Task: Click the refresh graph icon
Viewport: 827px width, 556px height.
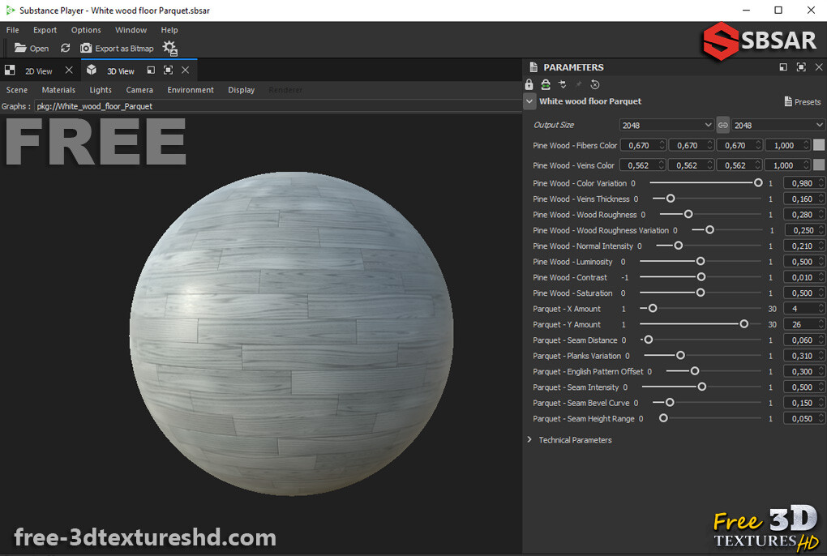Action: click(x=65, y=48)
